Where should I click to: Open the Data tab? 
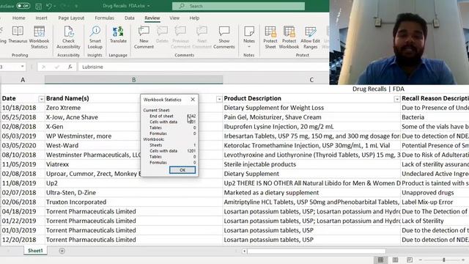129,18
